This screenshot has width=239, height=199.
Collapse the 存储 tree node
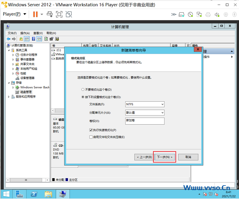click(x=9, y=83)
